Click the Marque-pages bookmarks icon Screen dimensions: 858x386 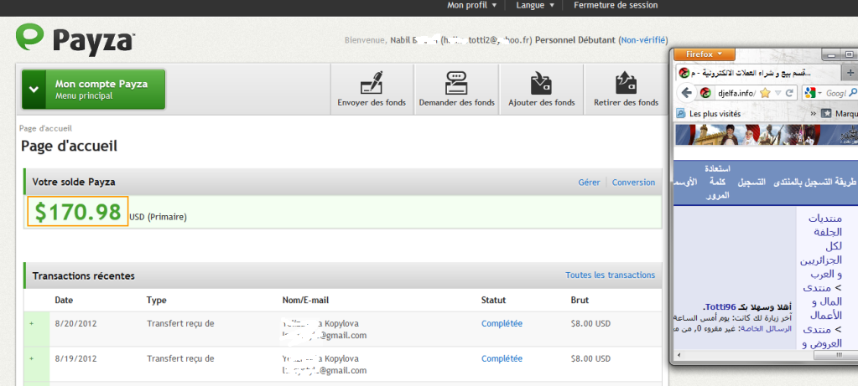pyautogui.click(x=827, y=114)
